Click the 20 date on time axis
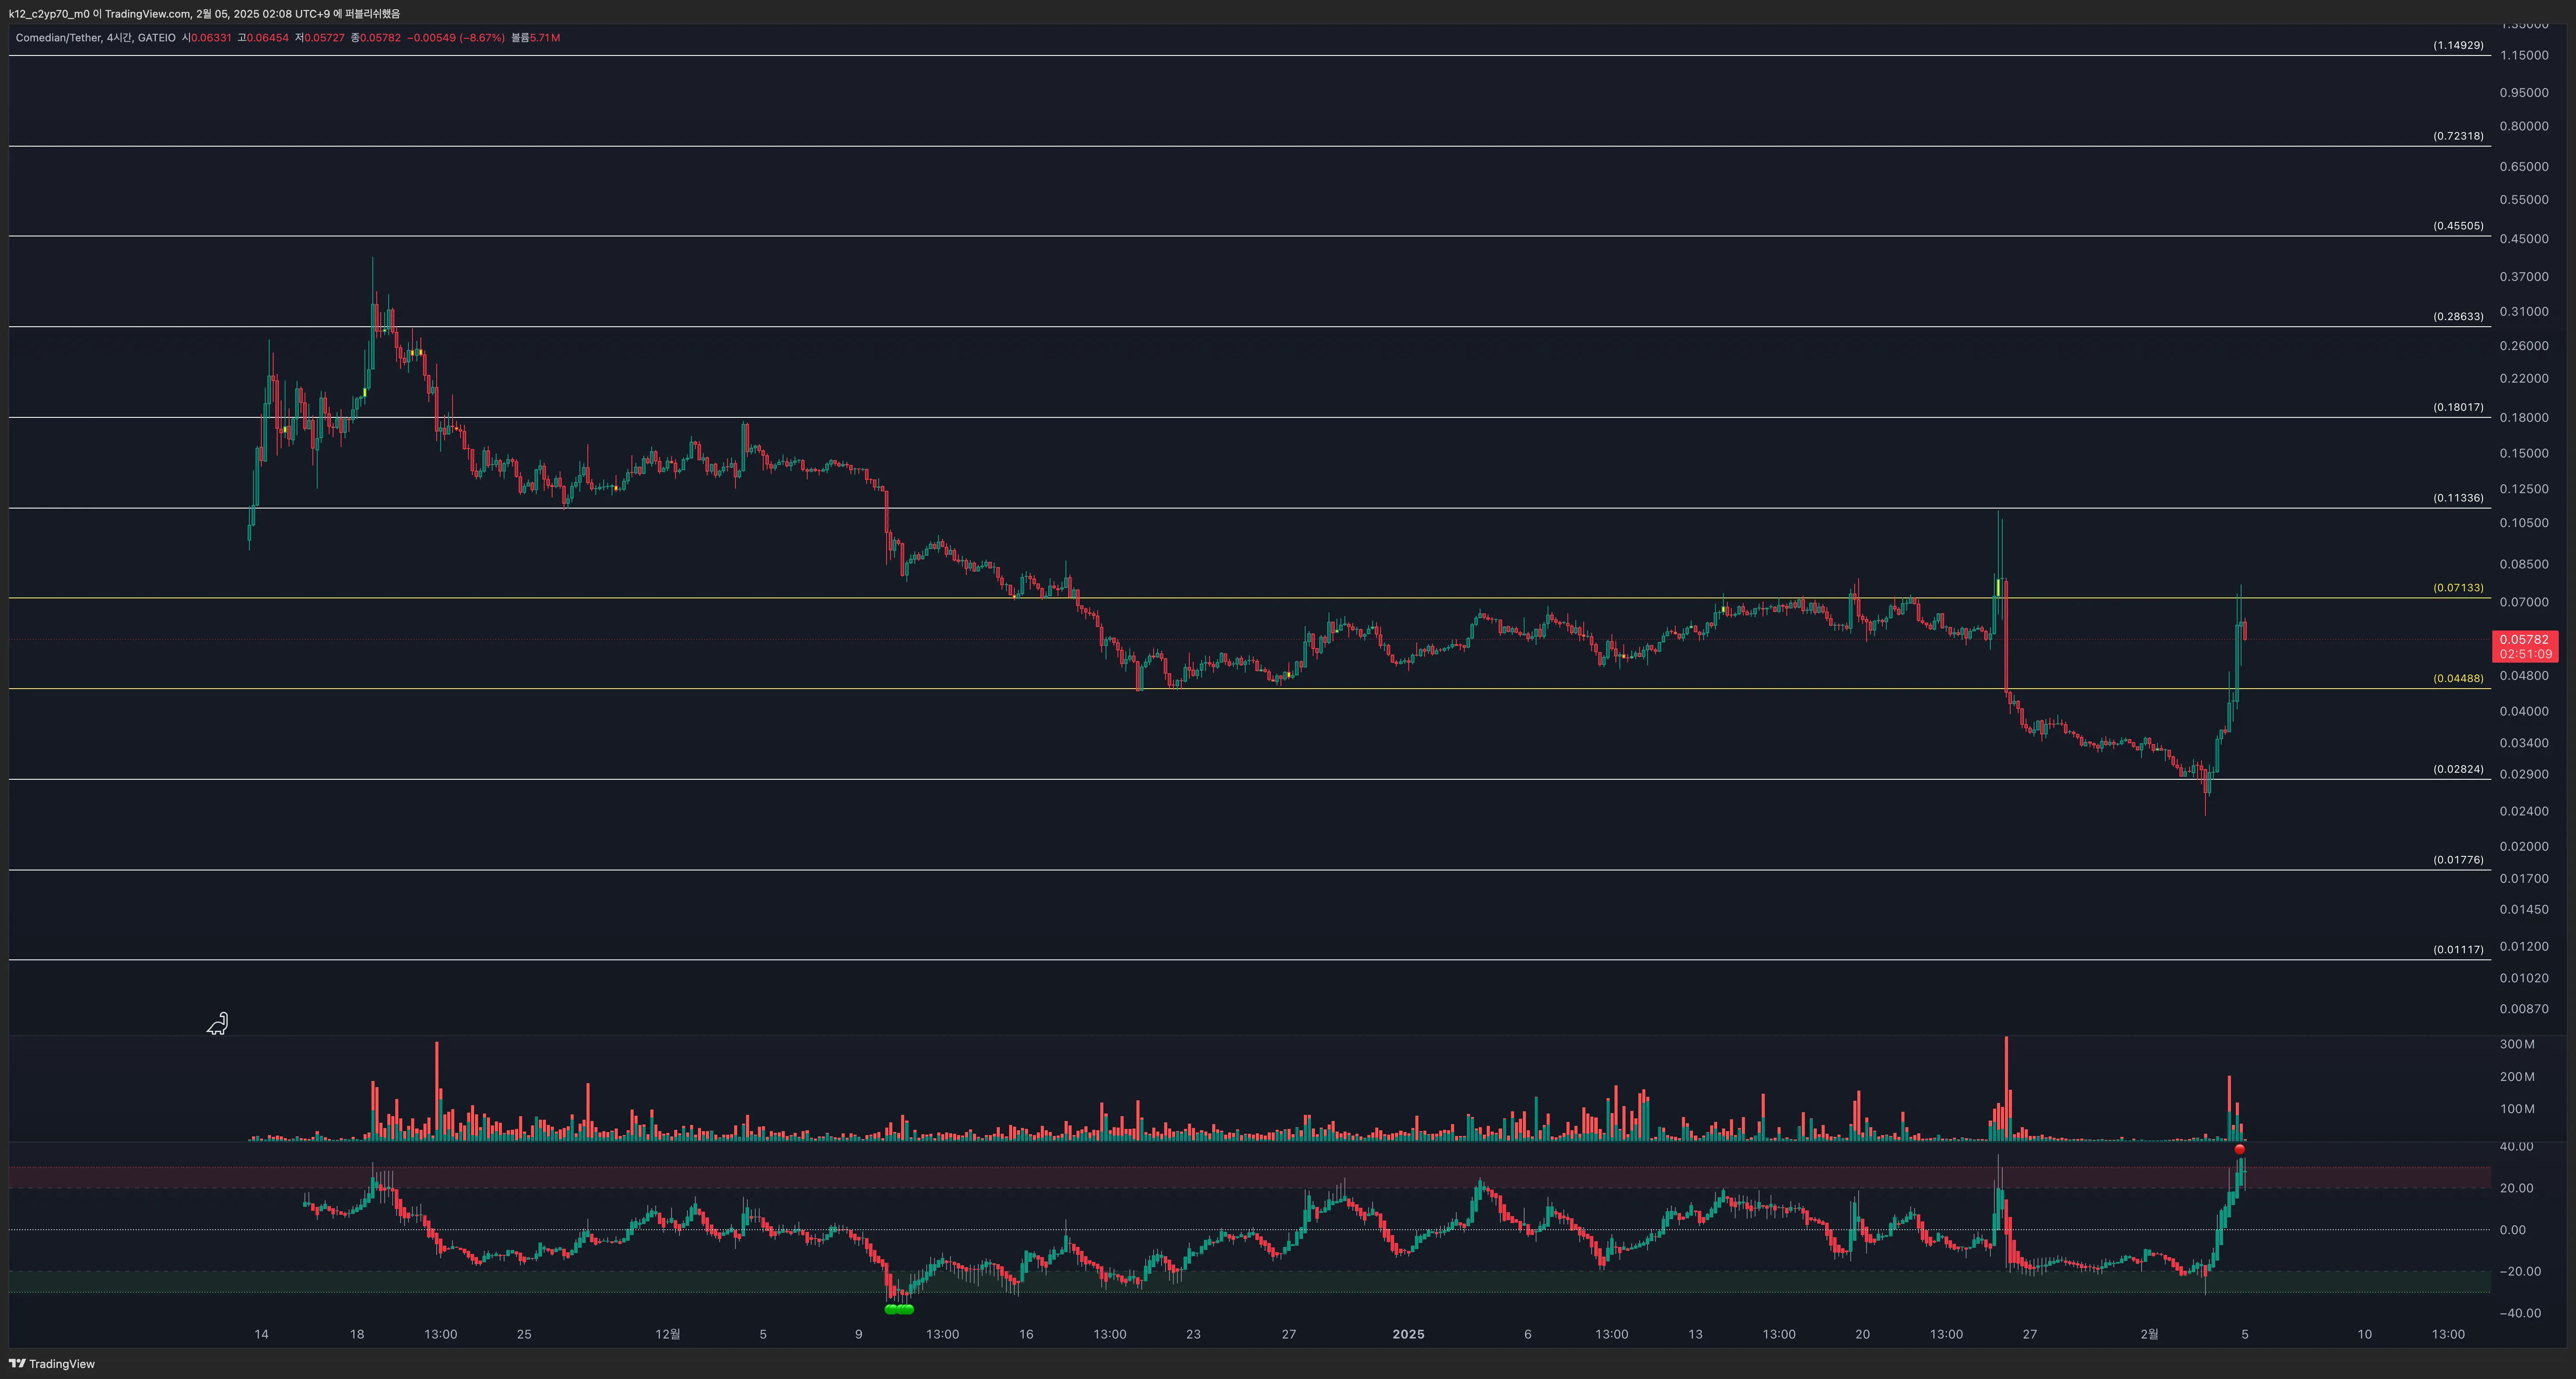The image size is (2576, 1379). pyautogui.click(x=1862, y=1334)
